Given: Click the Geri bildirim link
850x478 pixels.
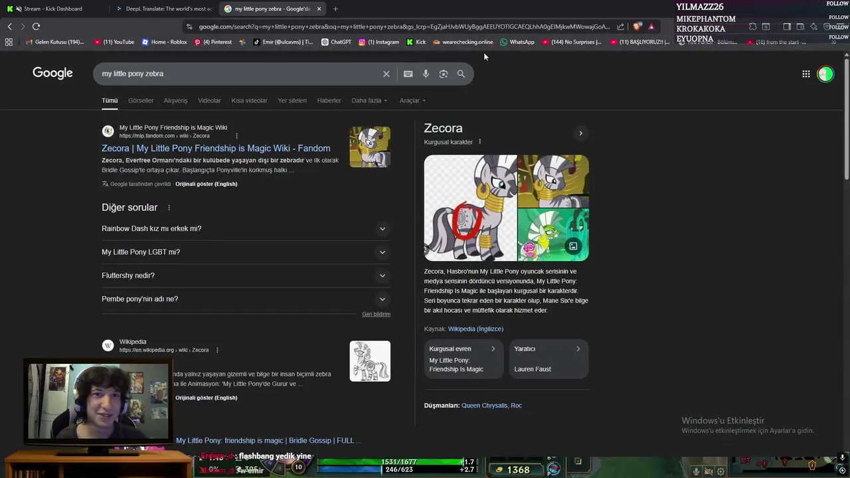Looking at the screenshot, I should pos(376,314).
